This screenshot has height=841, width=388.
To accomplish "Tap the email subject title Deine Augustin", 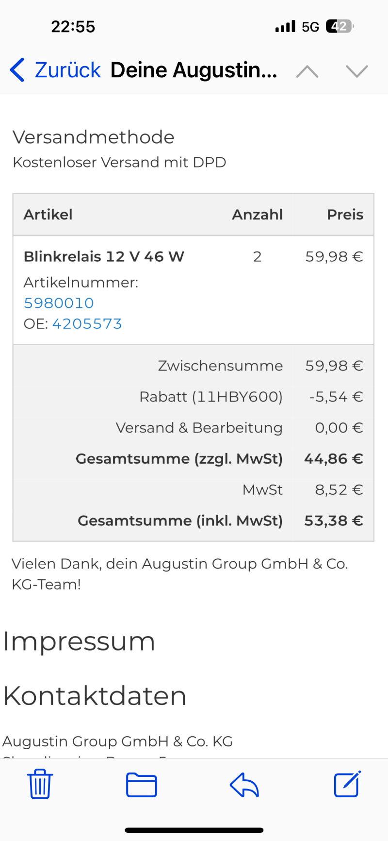I will 194,70.
